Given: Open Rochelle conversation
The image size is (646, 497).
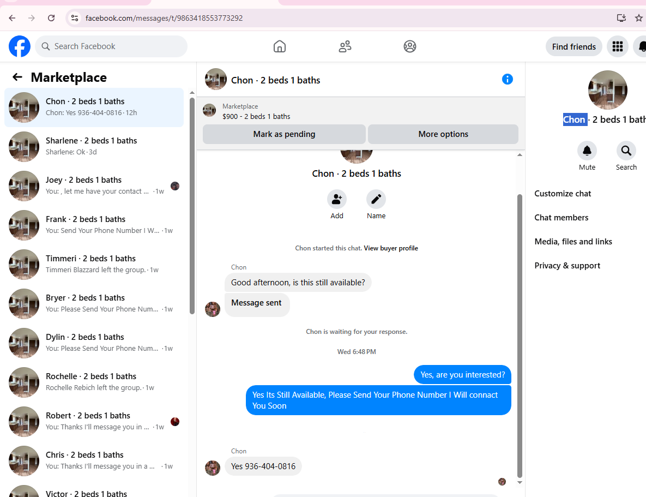Looking at the screenshot, I should (94, 382).
